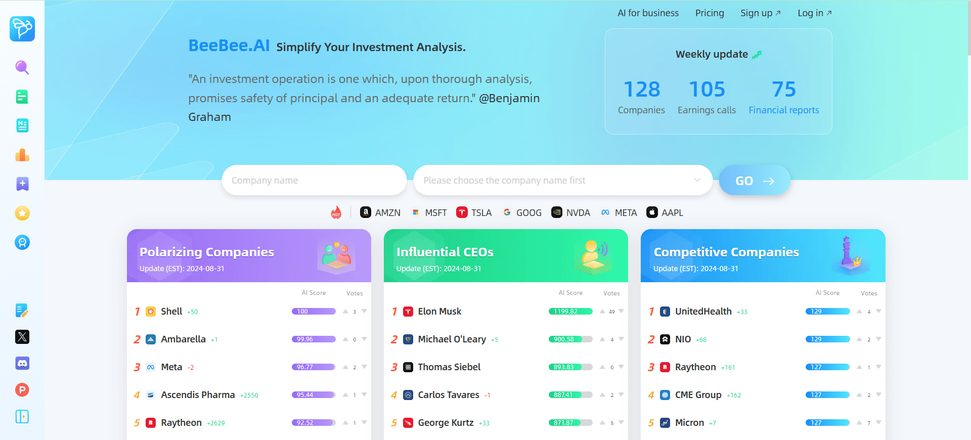The image size is (971, 440).
Task: Open Carlos Tavares CEO entry
Action: tap(449, 394)
